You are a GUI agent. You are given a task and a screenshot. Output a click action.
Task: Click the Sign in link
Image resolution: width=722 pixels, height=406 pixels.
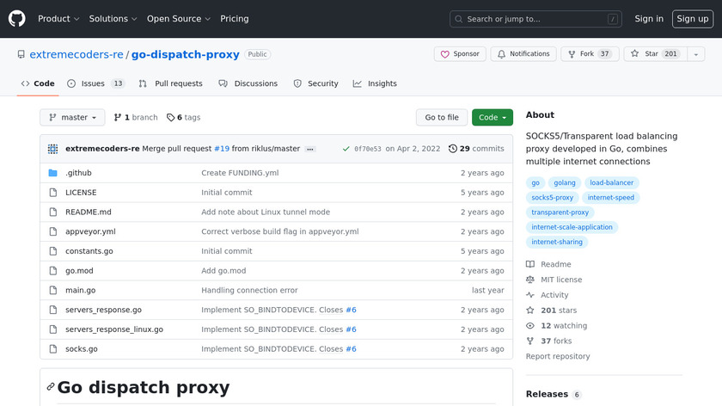[x=649, y=19]
